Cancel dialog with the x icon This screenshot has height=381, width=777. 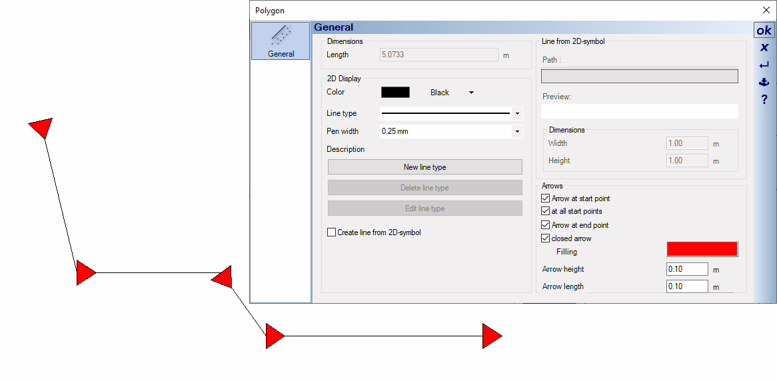point(764,48)
